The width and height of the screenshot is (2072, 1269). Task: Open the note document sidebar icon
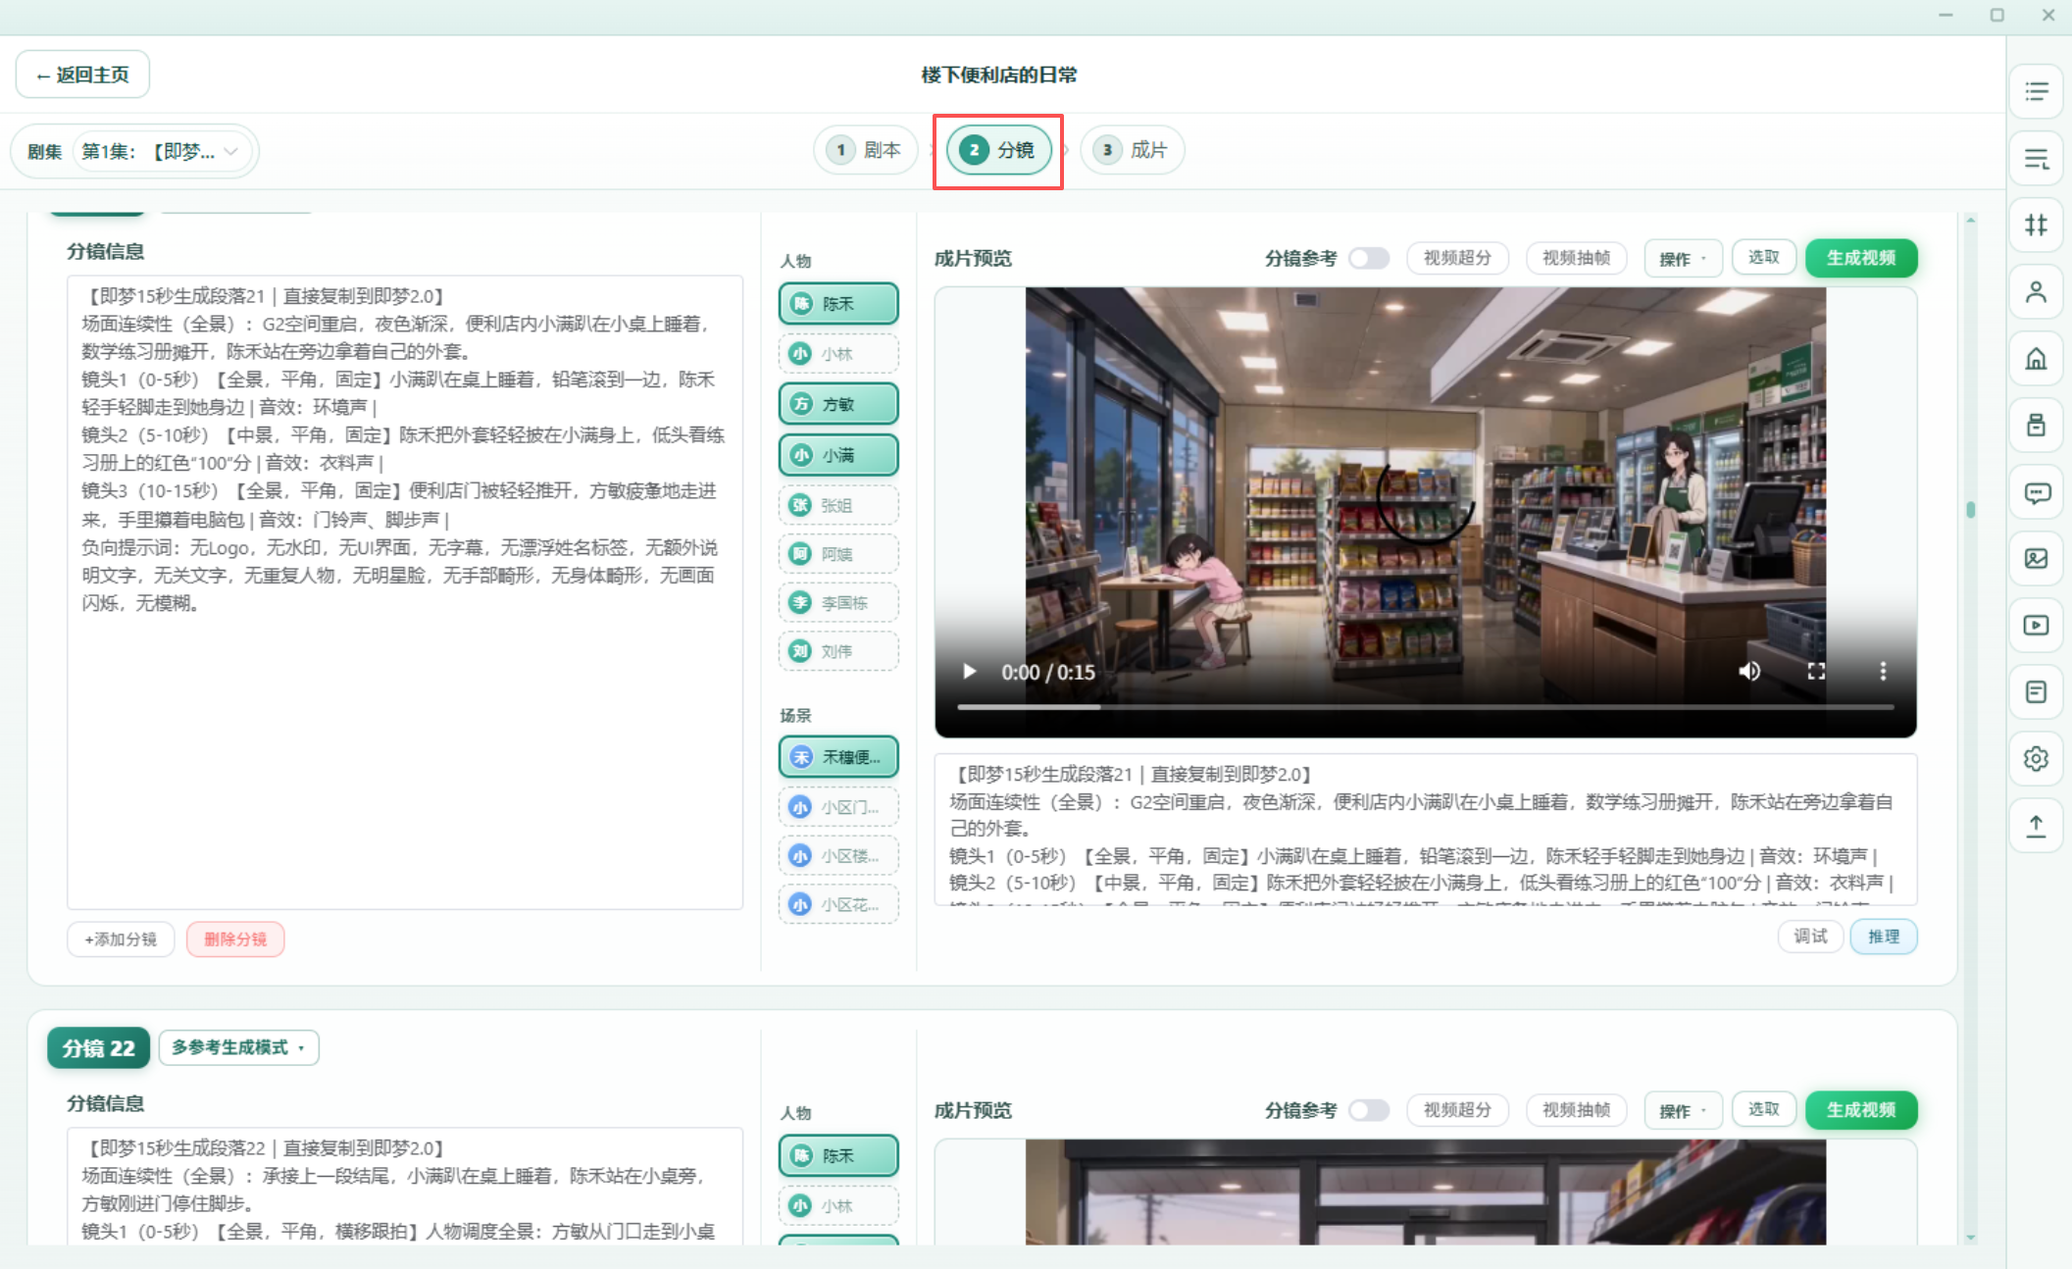(x=2037, y=692)
